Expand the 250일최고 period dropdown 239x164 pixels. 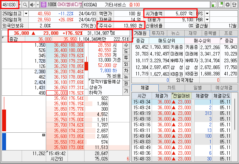pyautogui.click(x=26, y=14)
